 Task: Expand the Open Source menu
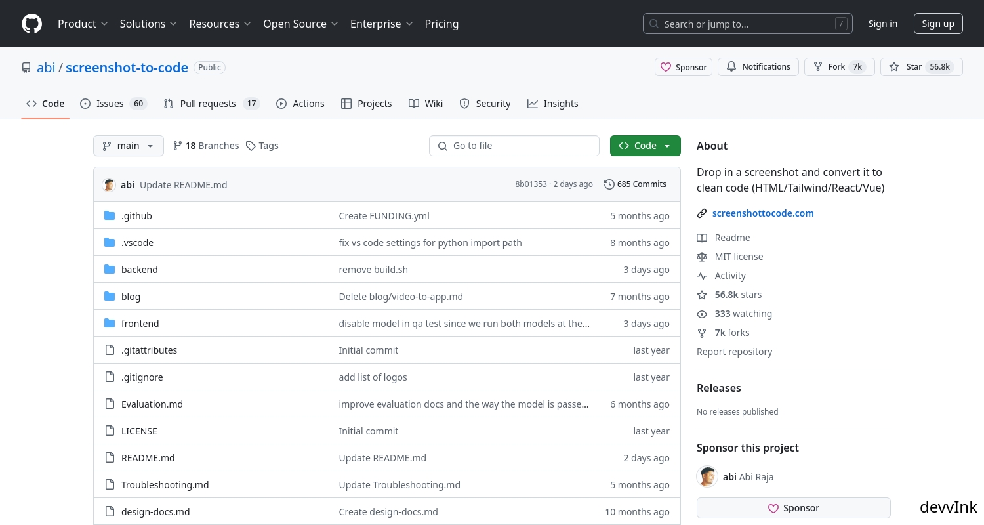tap(300, 24)
